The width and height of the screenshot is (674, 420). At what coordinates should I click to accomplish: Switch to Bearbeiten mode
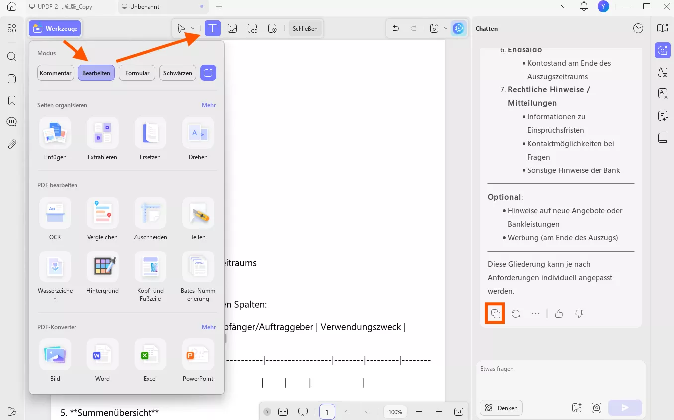point(96,73)
